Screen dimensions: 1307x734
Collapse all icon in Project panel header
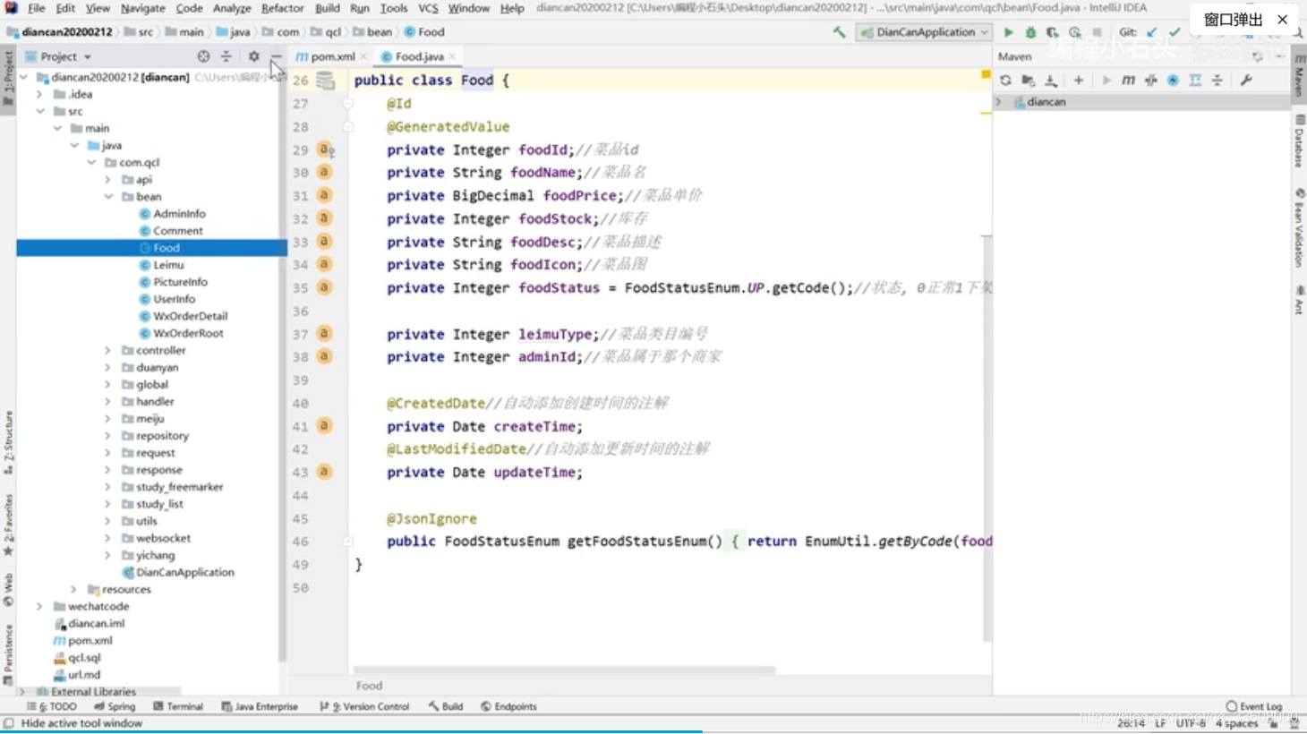(x=226, y=56)
